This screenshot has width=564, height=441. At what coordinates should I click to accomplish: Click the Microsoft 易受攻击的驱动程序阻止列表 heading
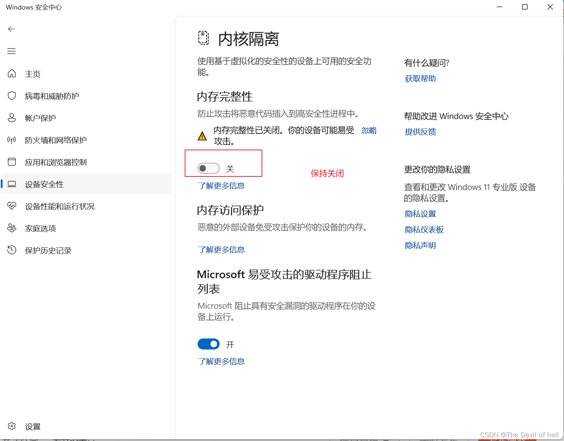pos(284,282)
